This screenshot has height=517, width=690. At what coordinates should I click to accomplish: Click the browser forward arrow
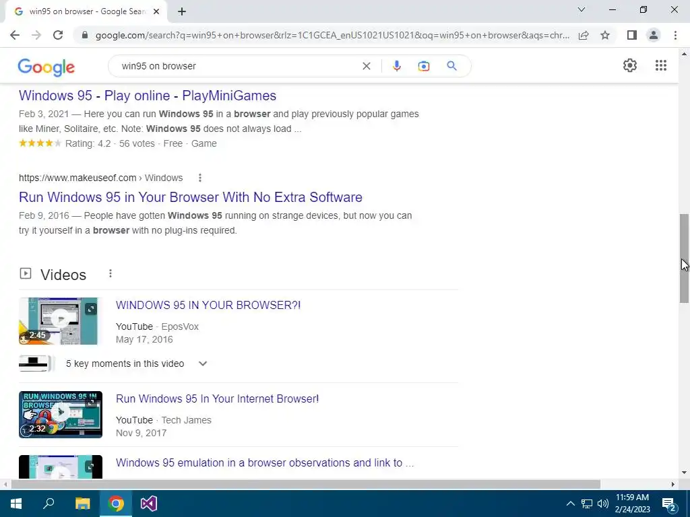[x=36, y=35]
